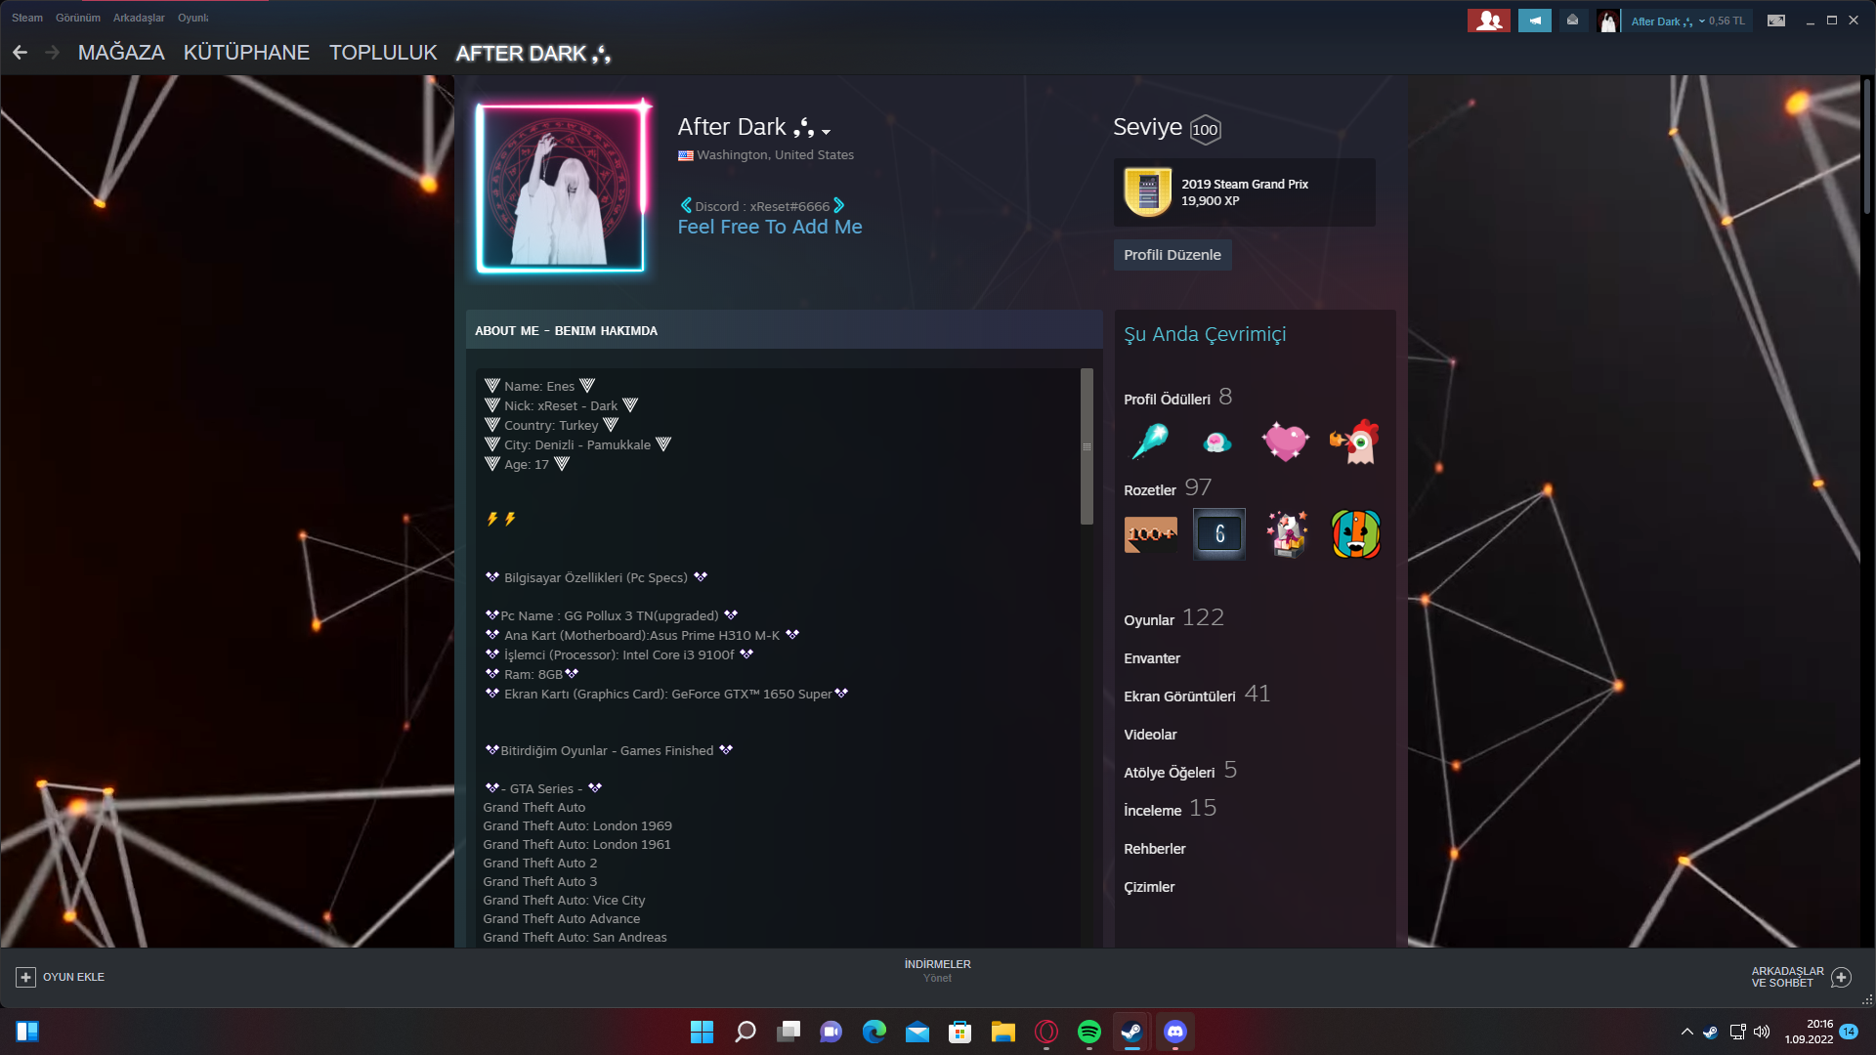Switch to the MAĞAZA tab
1876x1055 pixels.
point(121,53)
